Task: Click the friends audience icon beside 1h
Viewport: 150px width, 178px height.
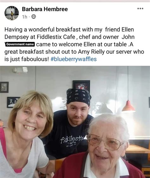Action: pyautogui.click(x=34, y=17)
